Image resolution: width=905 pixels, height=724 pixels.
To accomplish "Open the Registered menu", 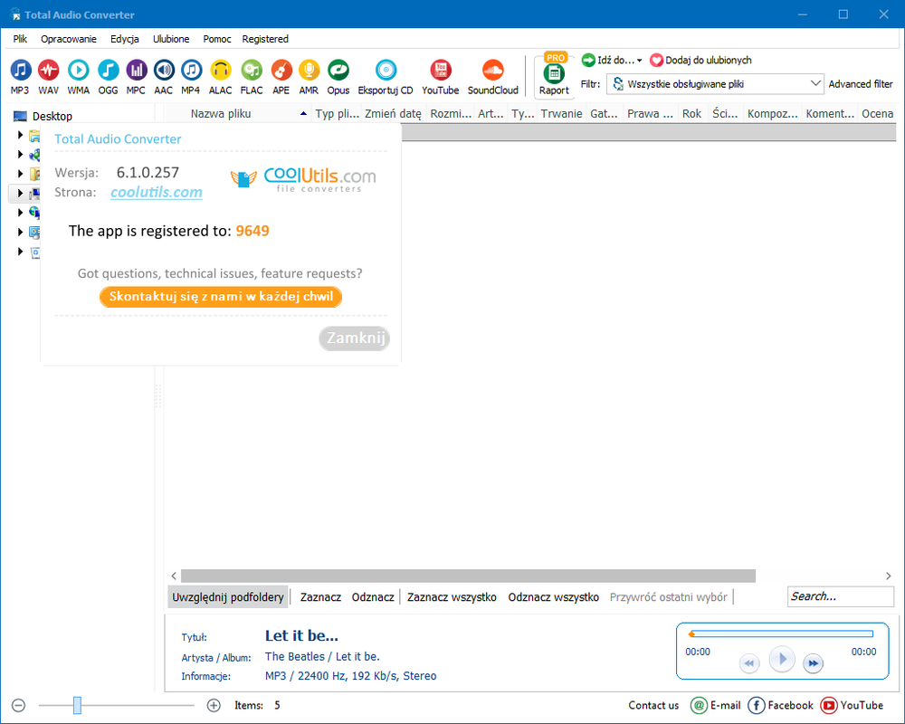I will [265, 39].
